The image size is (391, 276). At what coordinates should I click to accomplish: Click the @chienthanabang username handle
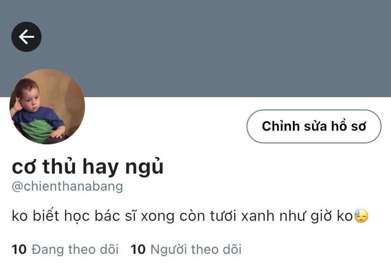[68, 186]
